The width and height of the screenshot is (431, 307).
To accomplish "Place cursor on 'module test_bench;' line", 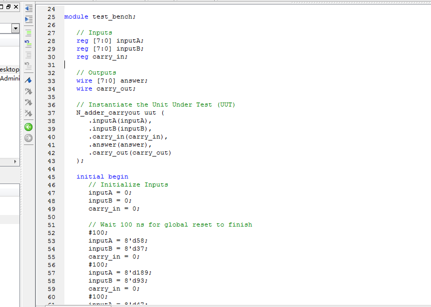I will [100, 16].
